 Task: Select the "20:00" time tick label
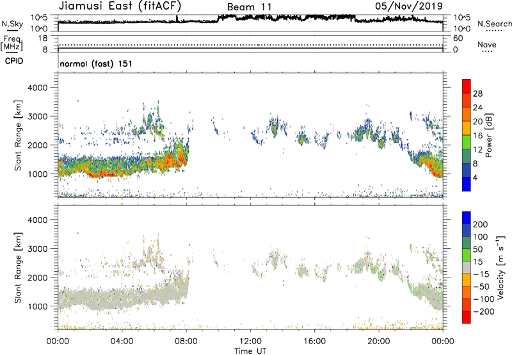[379, 342]
